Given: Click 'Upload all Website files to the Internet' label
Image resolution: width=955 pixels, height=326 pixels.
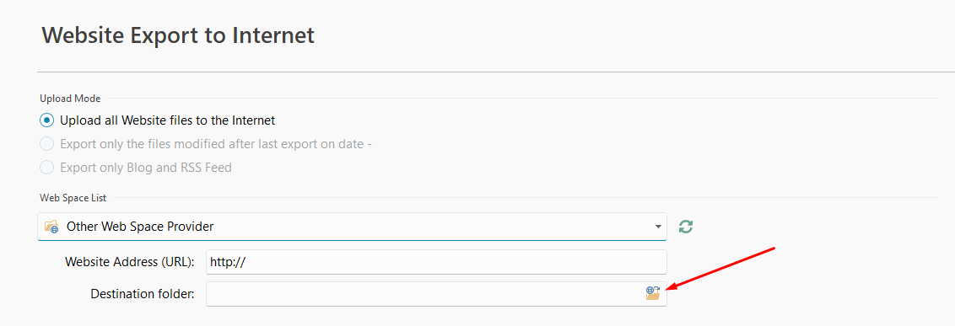Looking at the screenshot, I should pos(168,120).
